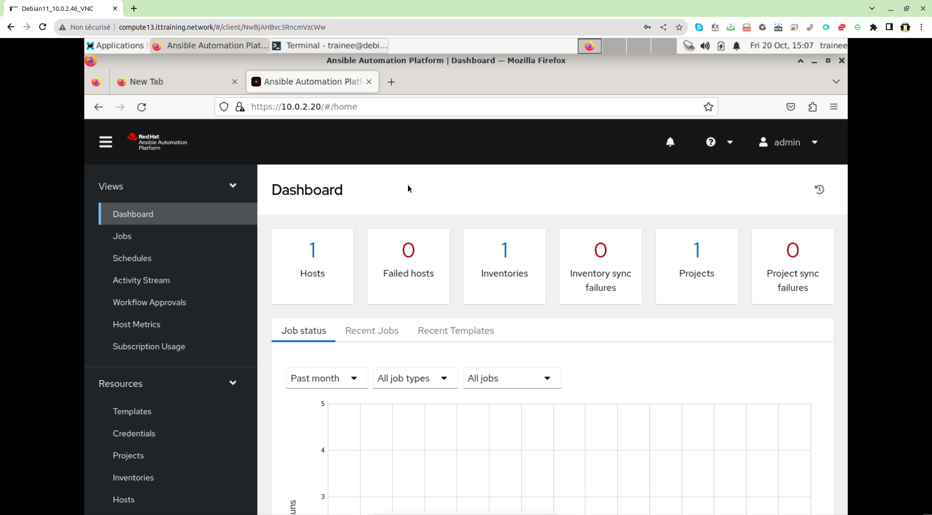The image size is (932, 515).
Task: Open the notifications bell in Ansible header
Action: [x=670, y=142]
